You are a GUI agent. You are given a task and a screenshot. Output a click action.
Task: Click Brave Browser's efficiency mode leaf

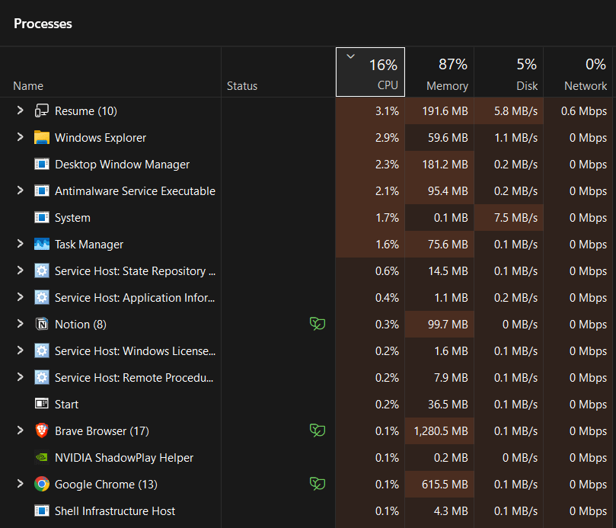point(318,430)
